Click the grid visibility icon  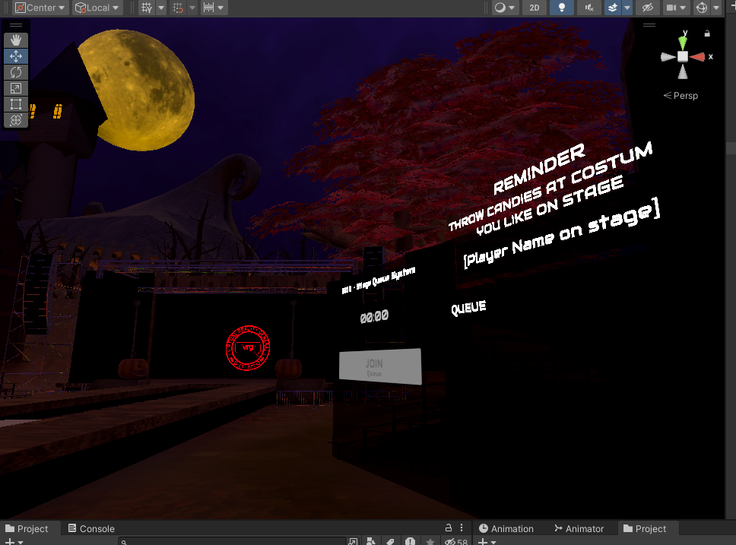tap(147, 8)
